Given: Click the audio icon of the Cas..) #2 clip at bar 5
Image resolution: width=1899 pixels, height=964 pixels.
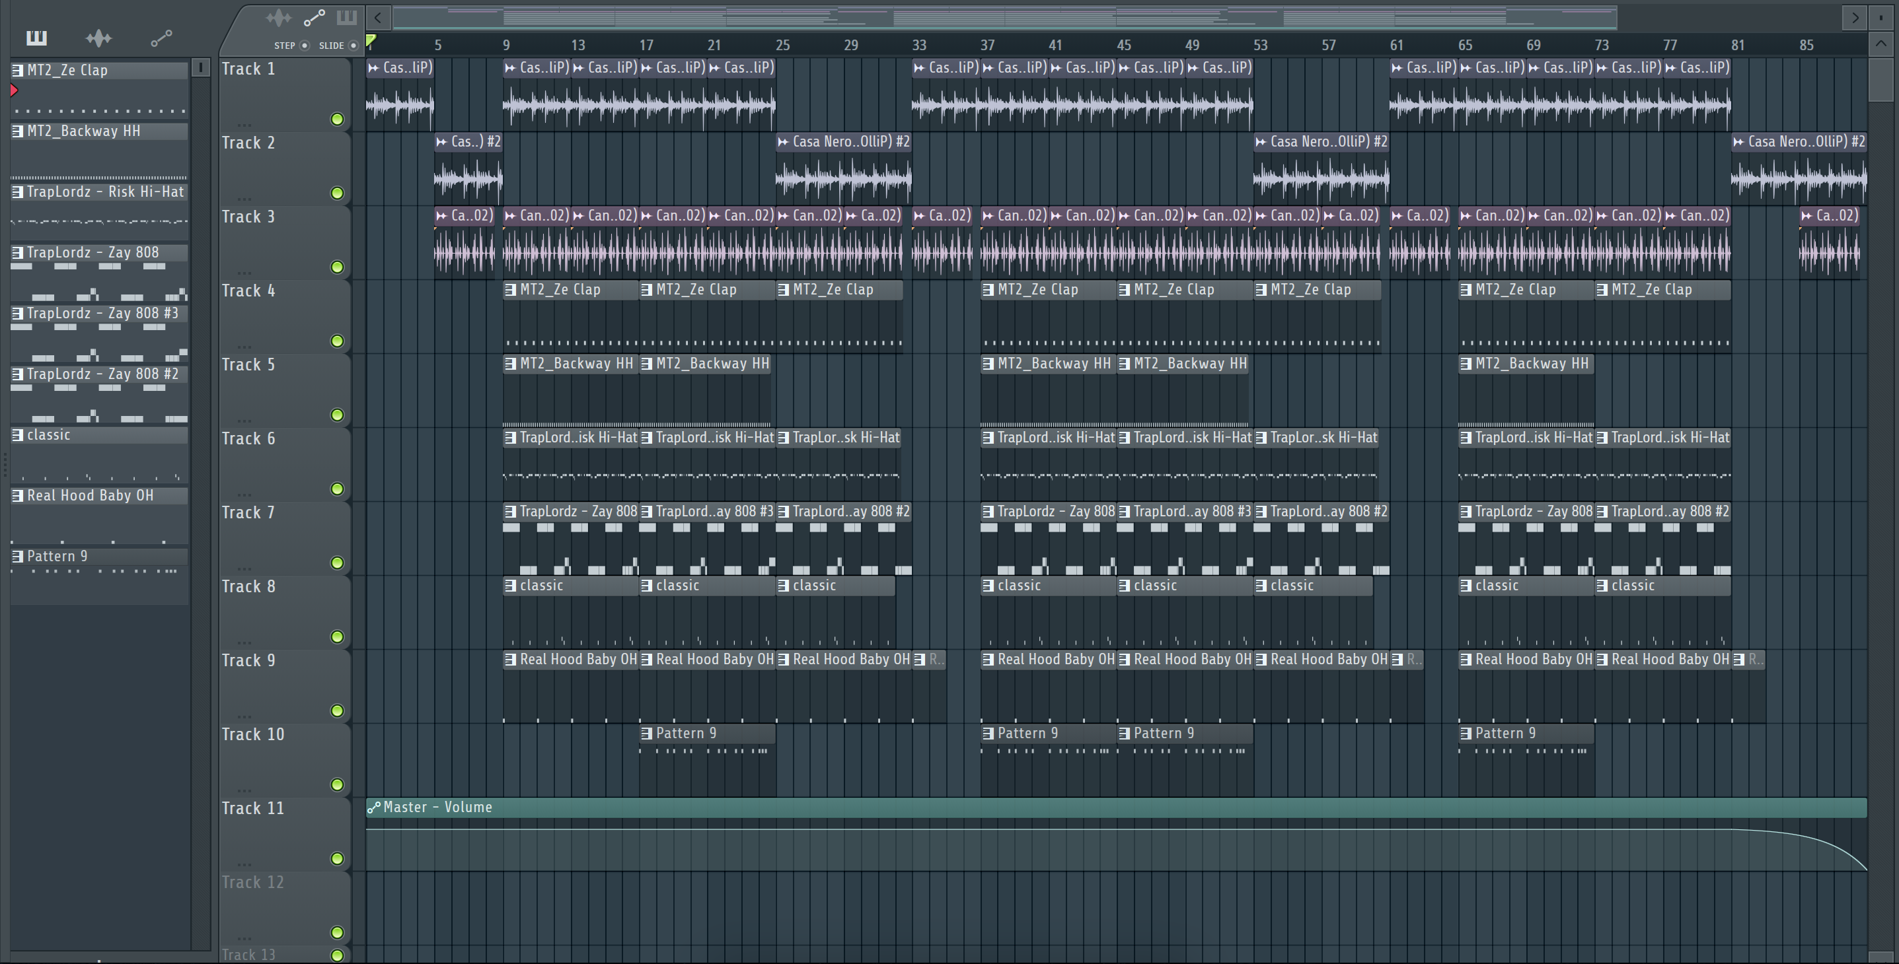Looking at the screenshot, I should [x=441, y=141].
